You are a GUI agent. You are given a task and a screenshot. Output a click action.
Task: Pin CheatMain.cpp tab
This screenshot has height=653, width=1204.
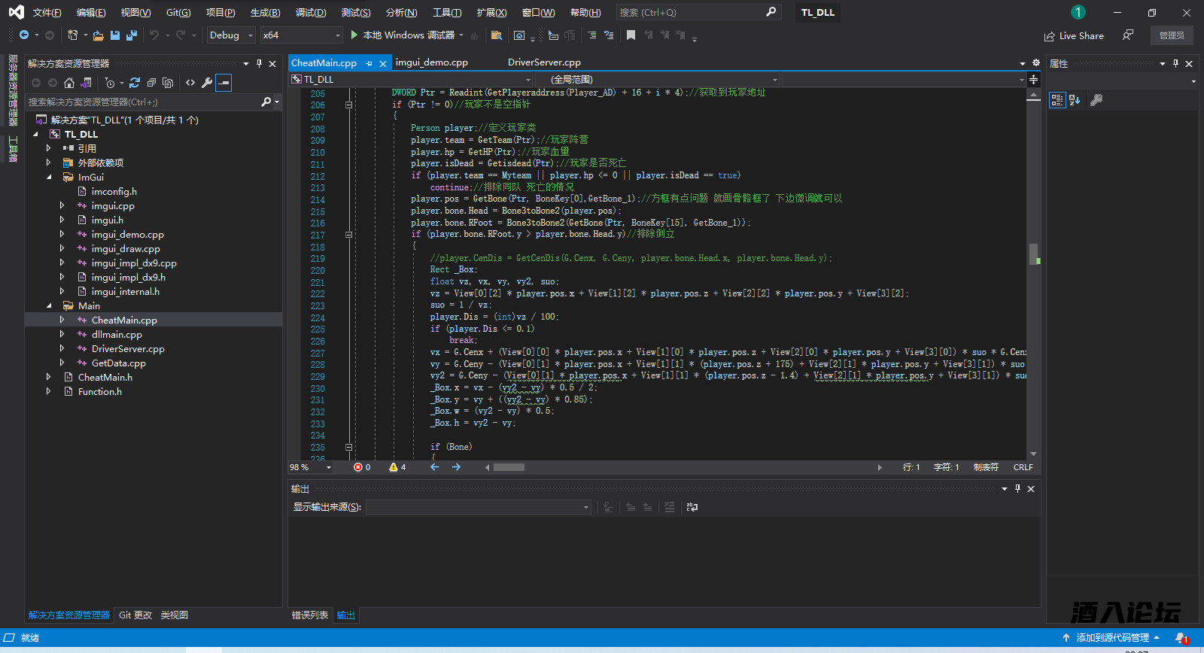pyautogui.click(x=369, y=63)
